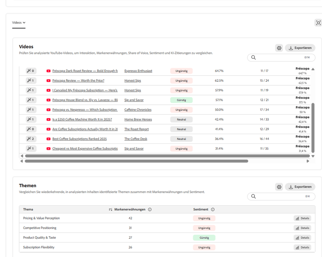Click into the Themen search field

[281, 196]
